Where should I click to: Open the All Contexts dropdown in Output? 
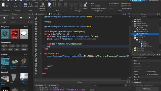point(53,85)
